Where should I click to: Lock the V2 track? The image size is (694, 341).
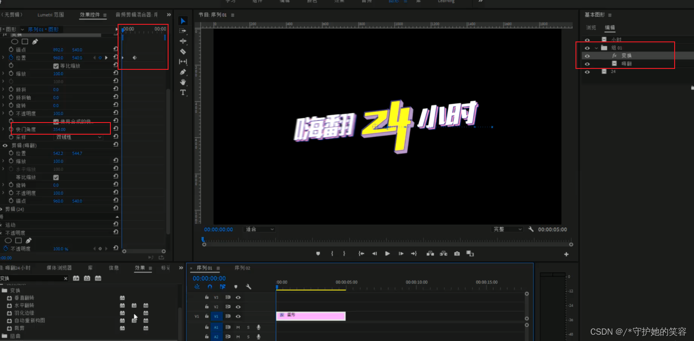(x=207, y=307)
